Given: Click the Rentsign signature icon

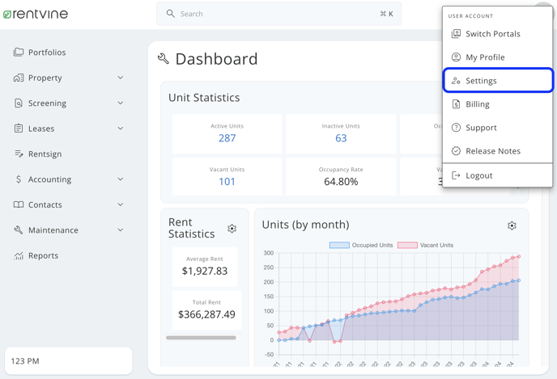Looking at the screenshot, I should pos(19,154).
